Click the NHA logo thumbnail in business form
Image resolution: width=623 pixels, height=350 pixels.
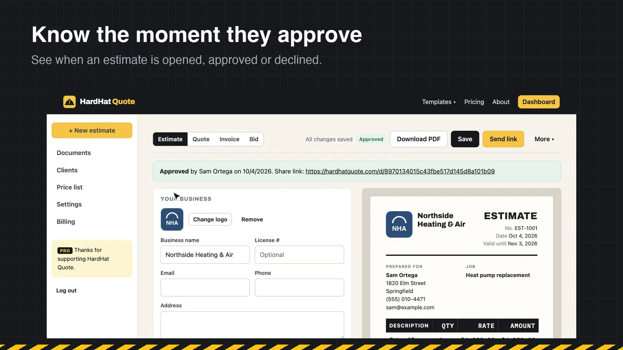click(172, 219)
